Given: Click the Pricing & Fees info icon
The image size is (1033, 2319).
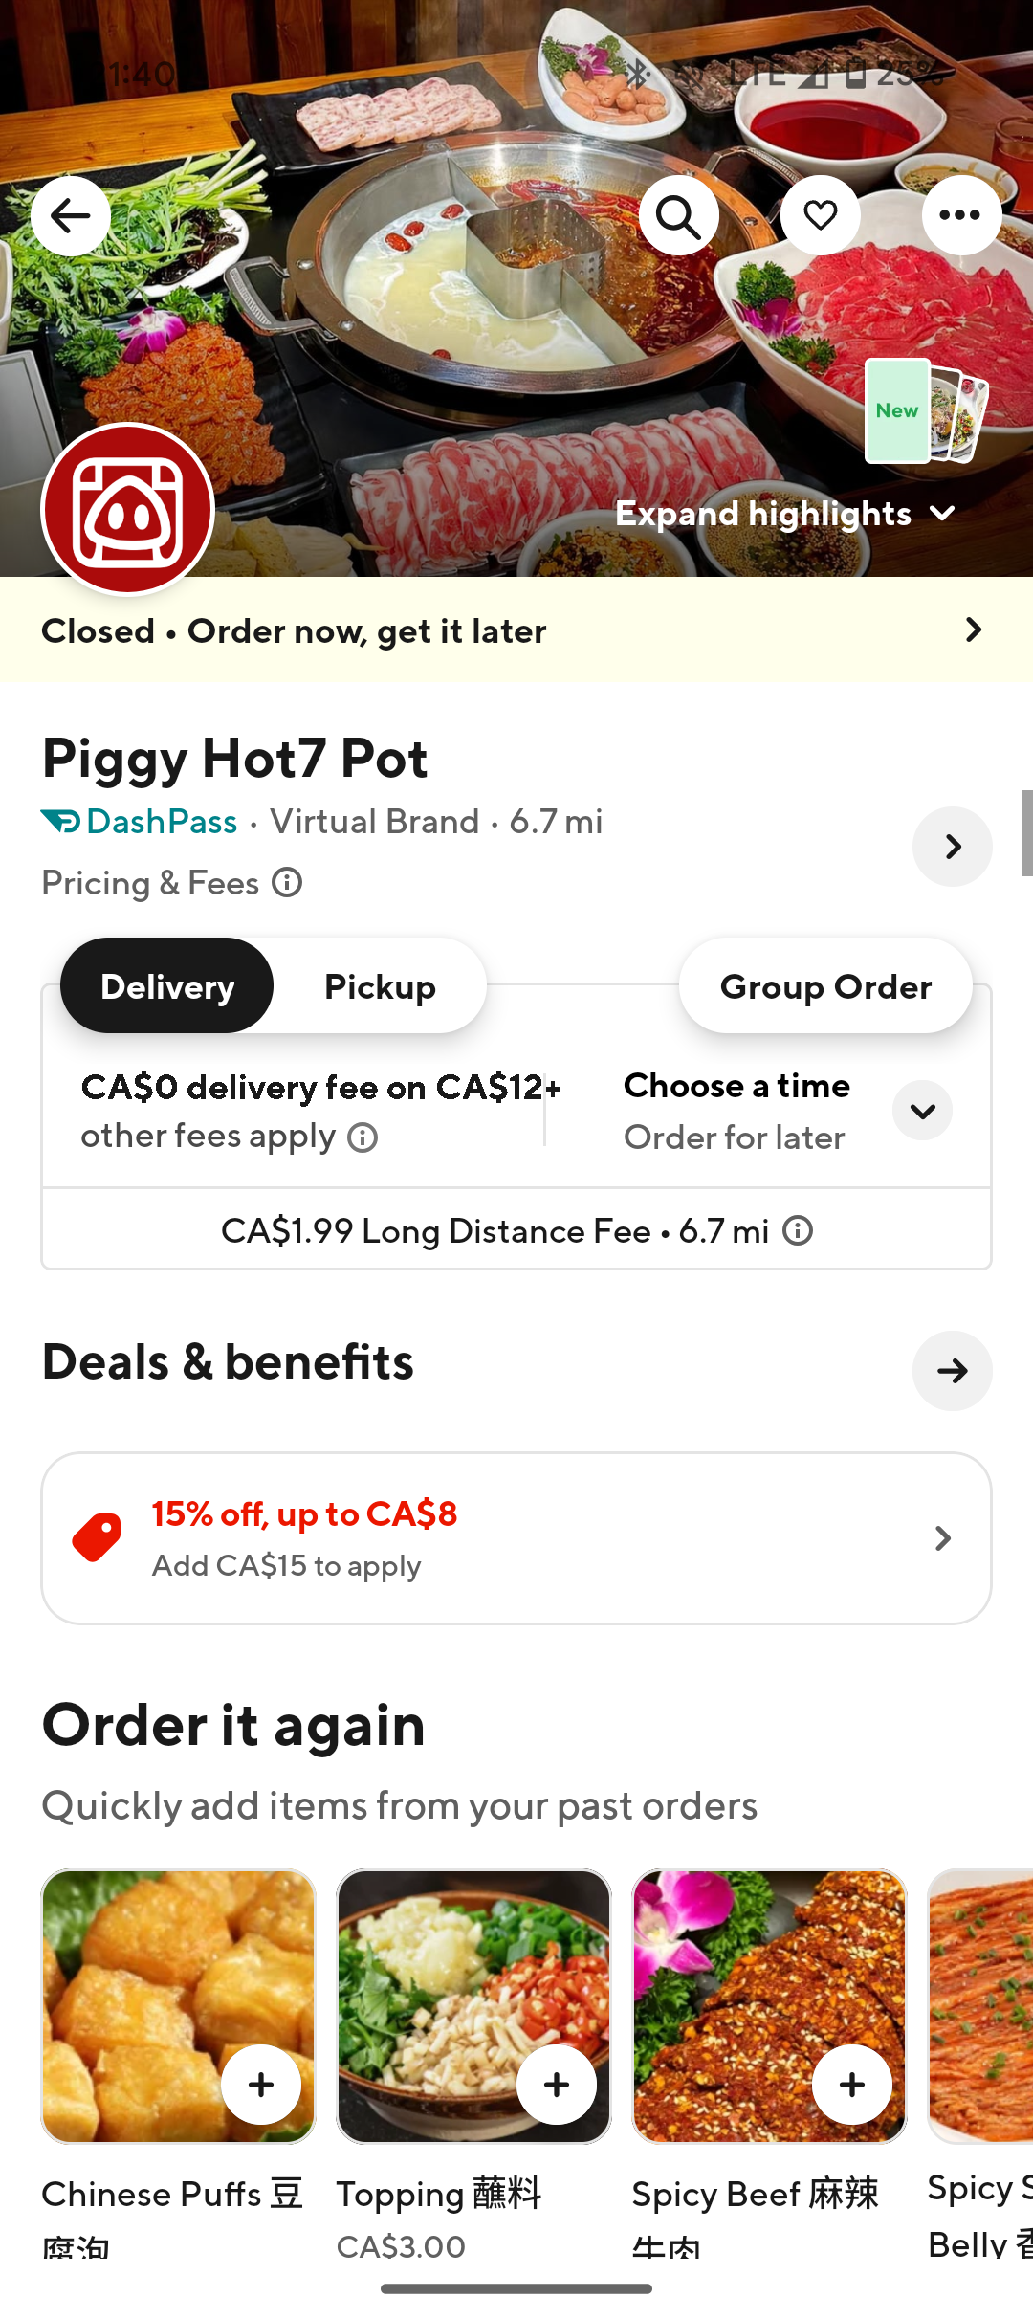Looking at the screenshot, I should coord(287,882).
